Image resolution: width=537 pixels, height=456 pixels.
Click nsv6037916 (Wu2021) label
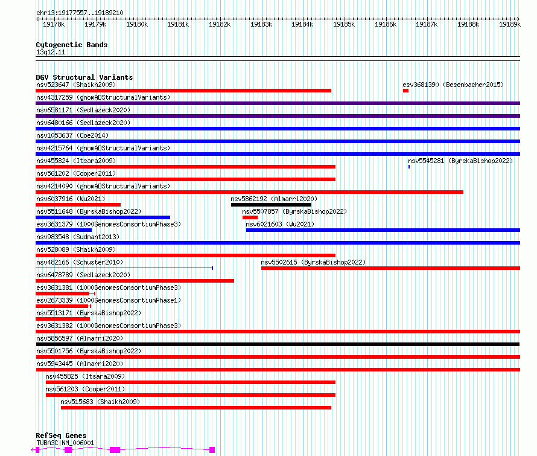click(71, 199)
